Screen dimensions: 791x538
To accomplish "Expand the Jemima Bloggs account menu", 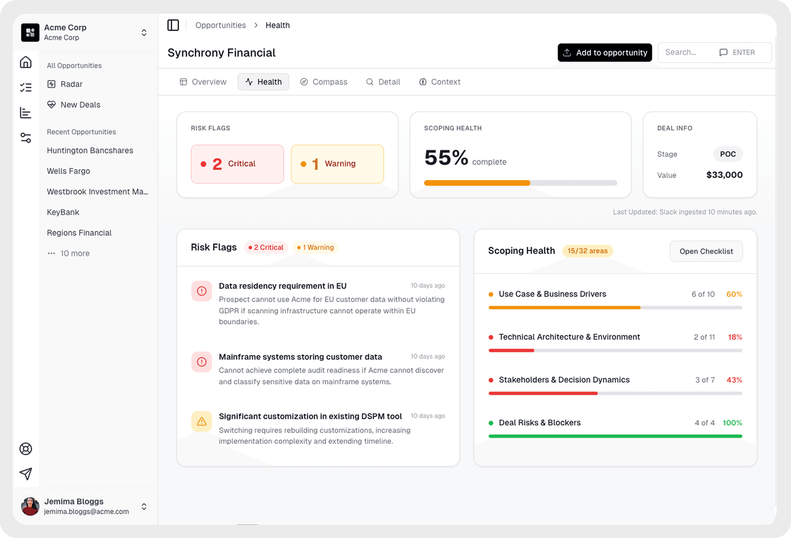I will tap(144, 506).
